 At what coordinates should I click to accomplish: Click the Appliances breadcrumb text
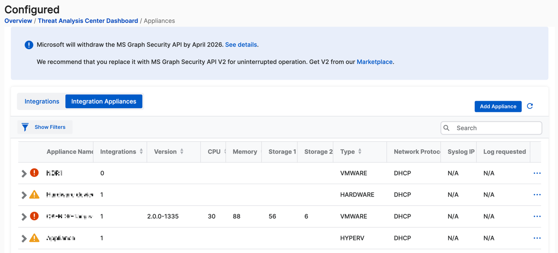click(x=159, y=21)
